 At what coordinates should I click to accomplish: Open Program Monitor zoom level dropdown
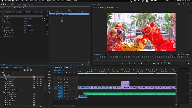pyautogui.click(x=108, y=55)
